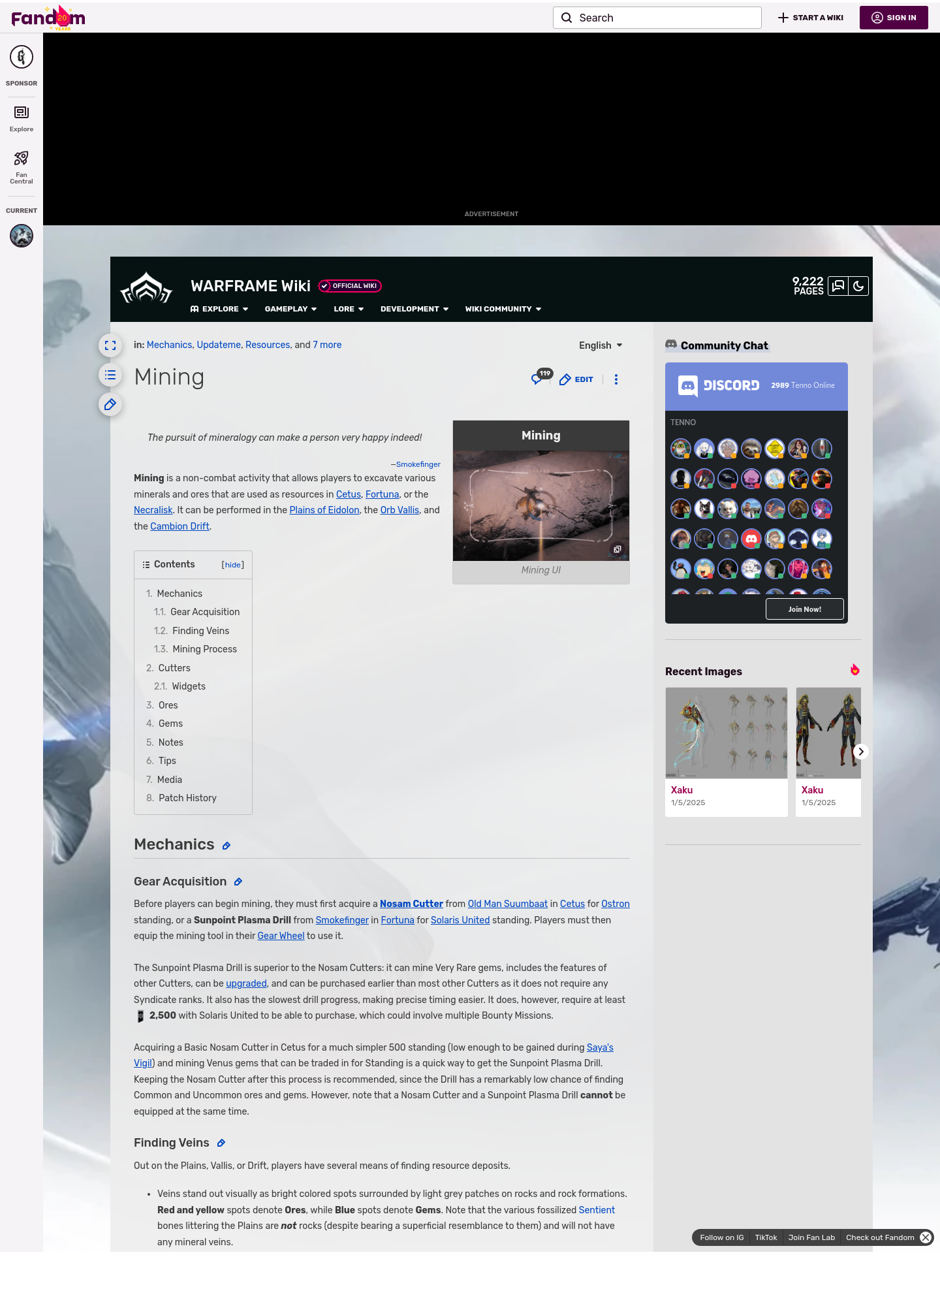Hide the Contents box
Screen dimensions: 940x1306
pos(233,565)
